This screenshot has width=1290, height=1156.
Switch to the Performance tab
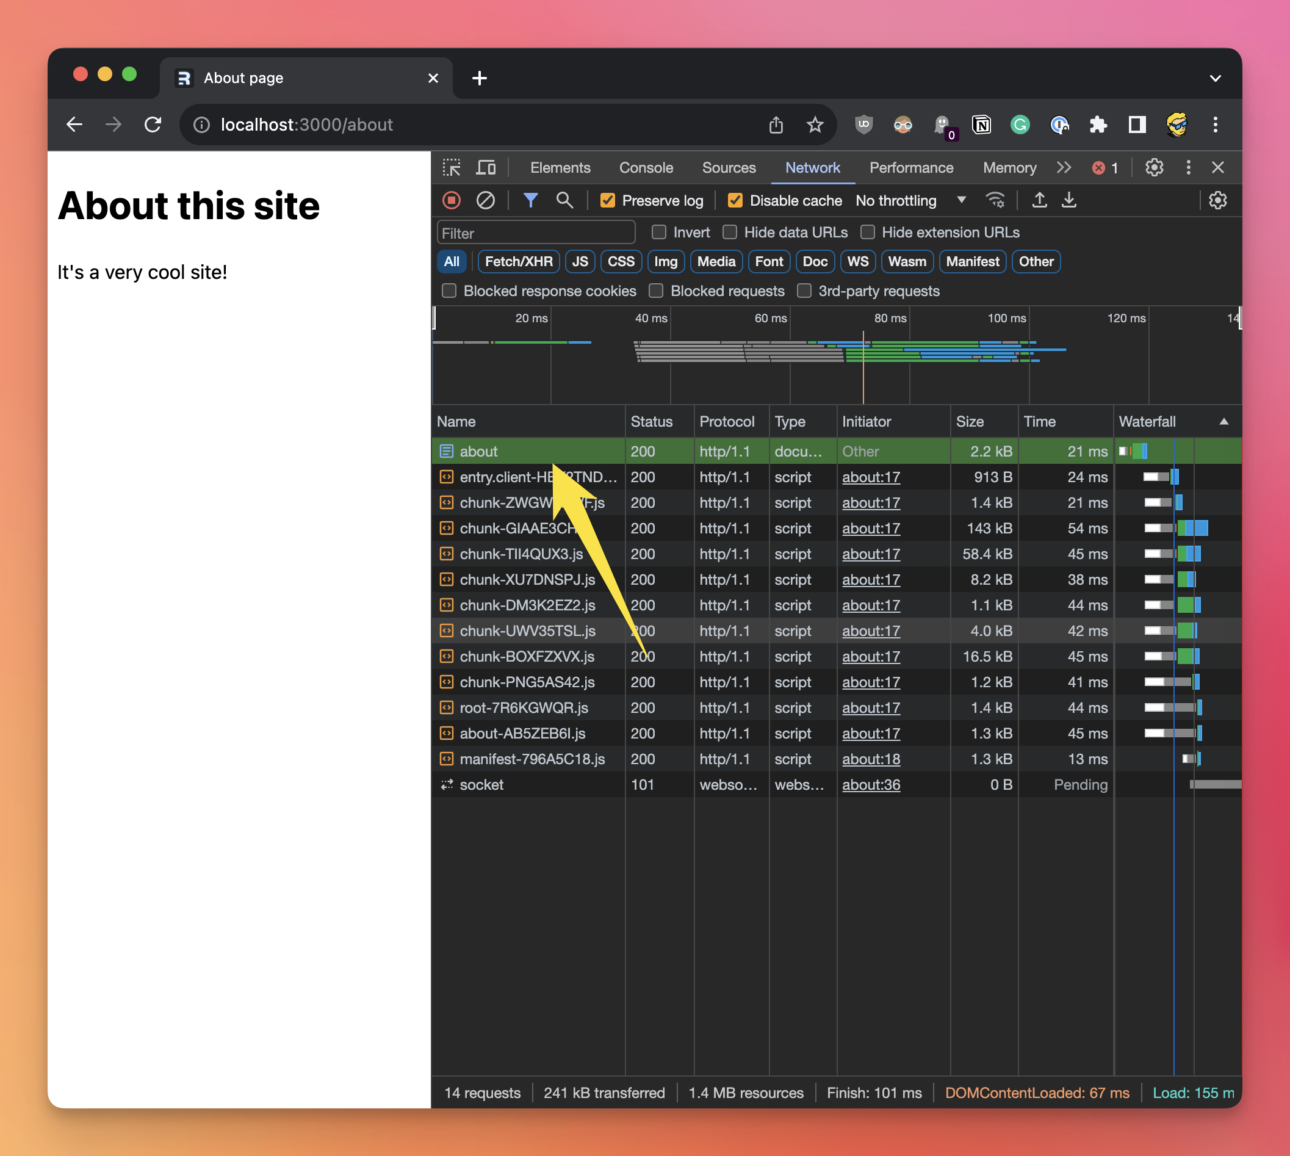(x=911, y=168)
